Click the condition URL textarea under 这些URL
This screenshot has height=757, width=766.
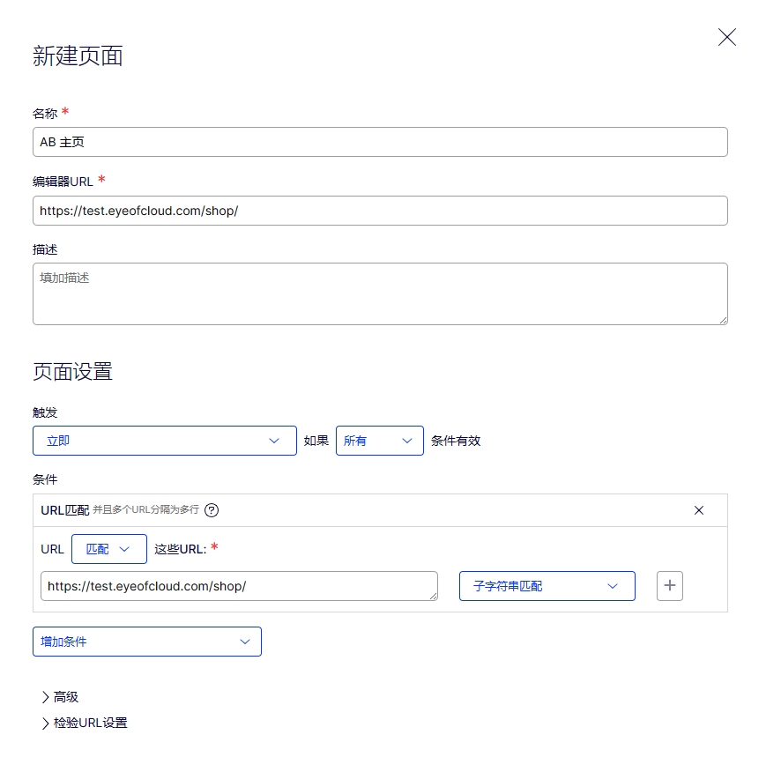tap(239, 586)
